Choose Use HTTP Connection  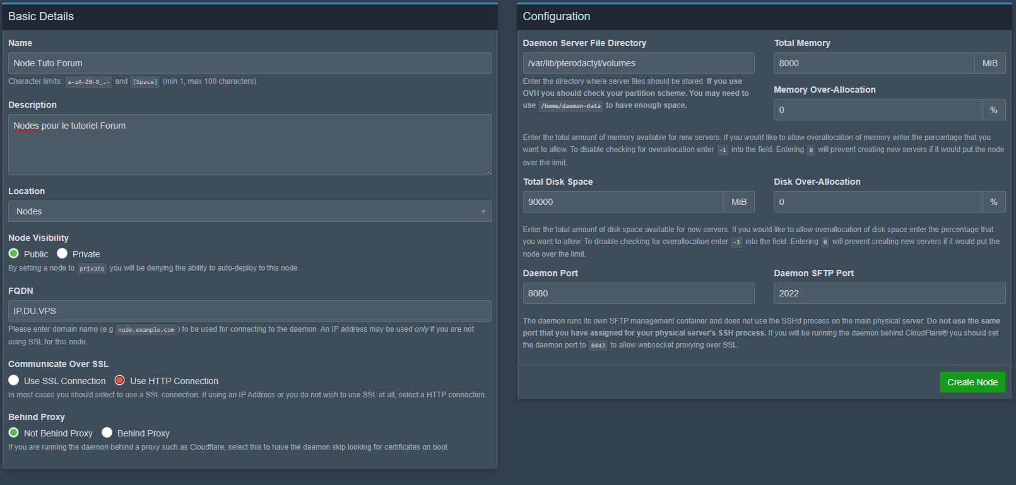tap(120, 380)
